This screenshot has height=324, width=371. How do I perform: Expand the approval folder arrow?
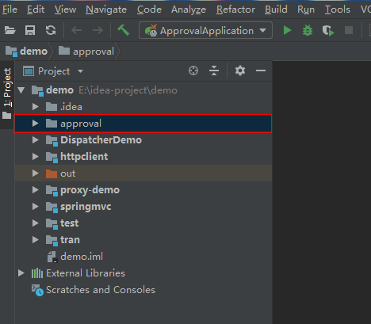pyautogui.click(x=35, y=124)
